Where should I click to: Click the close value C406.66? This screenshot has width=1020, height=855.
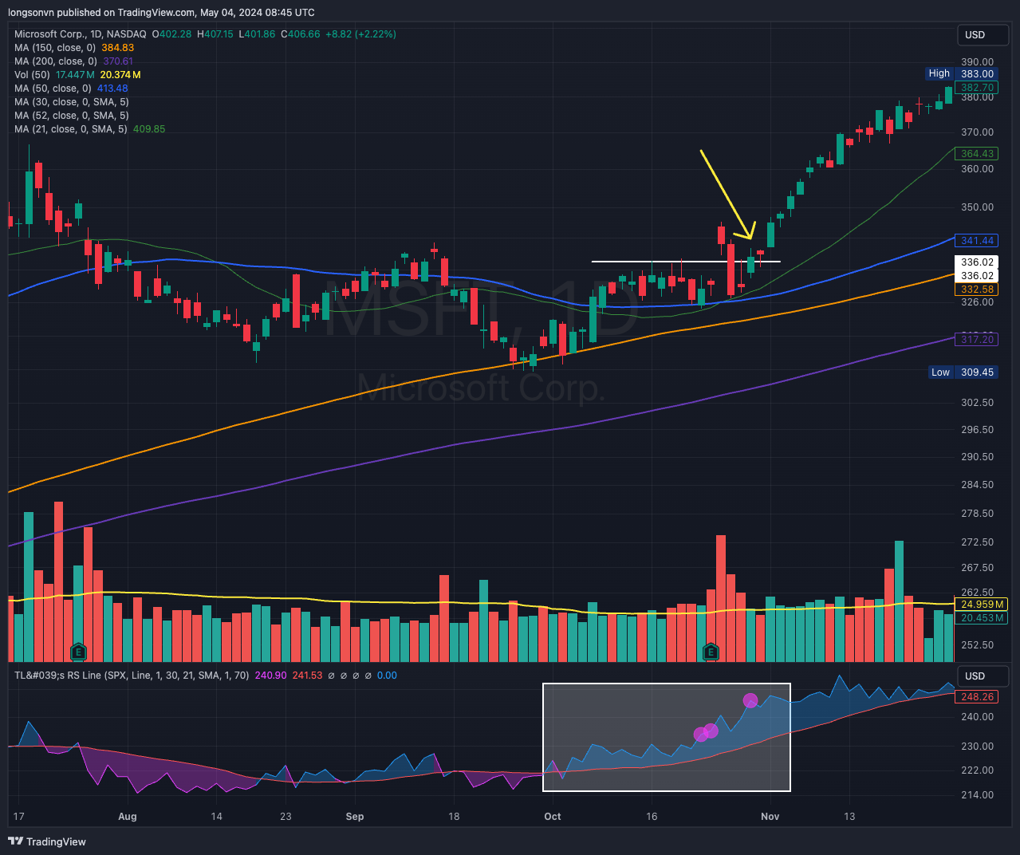click(300, 34)
